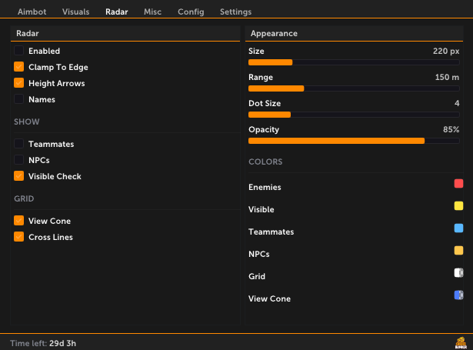Disable Cross Lines checkbox
Screen dimensions: 473x350
(x=18, y=237)
